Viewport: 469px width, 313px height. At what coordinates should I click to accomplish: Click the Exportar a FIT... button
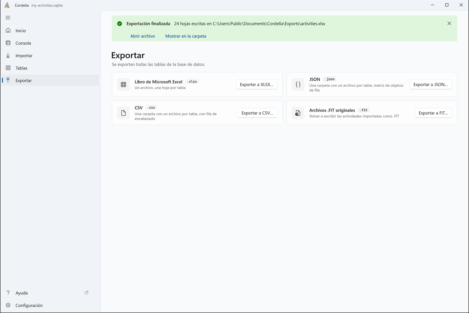point(433,113)
